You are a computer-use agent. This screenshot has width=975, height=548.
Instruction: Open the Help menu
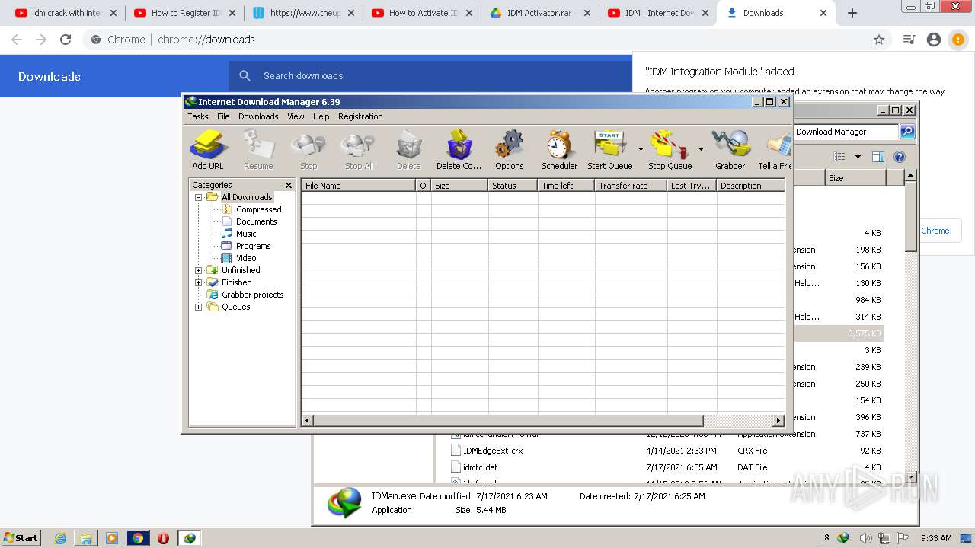click(321, 116)
